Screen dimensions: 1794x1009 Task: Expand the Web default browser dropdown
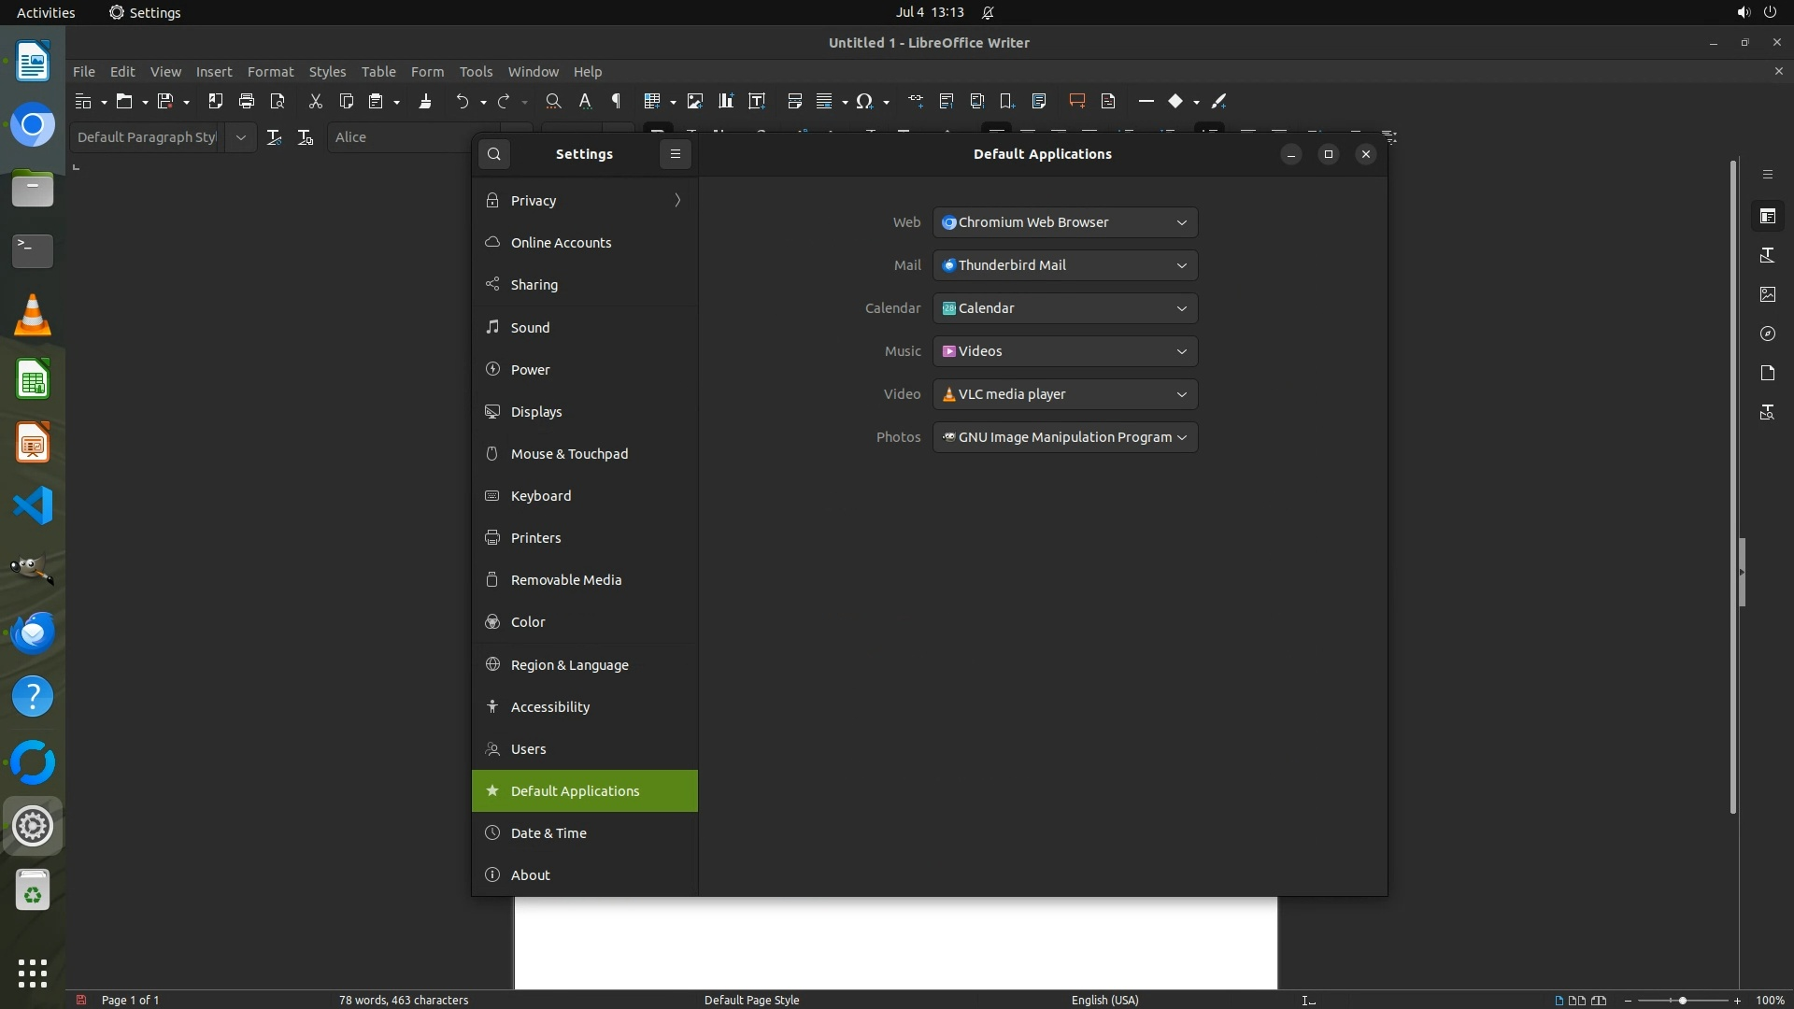pyautogui.click(x=1064, y=222)
